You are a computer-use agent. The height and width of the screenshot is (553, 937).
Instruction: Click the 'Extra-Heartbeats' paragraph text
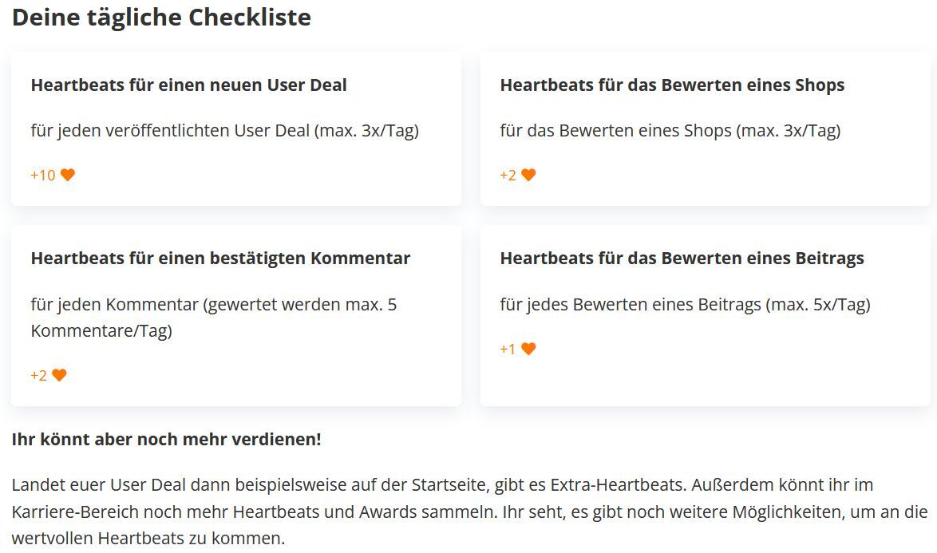[469, 512]
